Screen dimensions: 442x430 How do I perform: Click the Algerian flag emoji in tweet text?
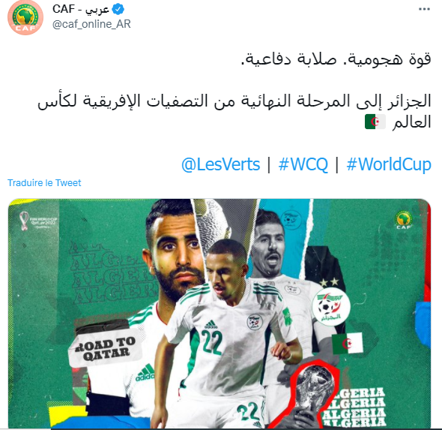click(x=375, y=122)
